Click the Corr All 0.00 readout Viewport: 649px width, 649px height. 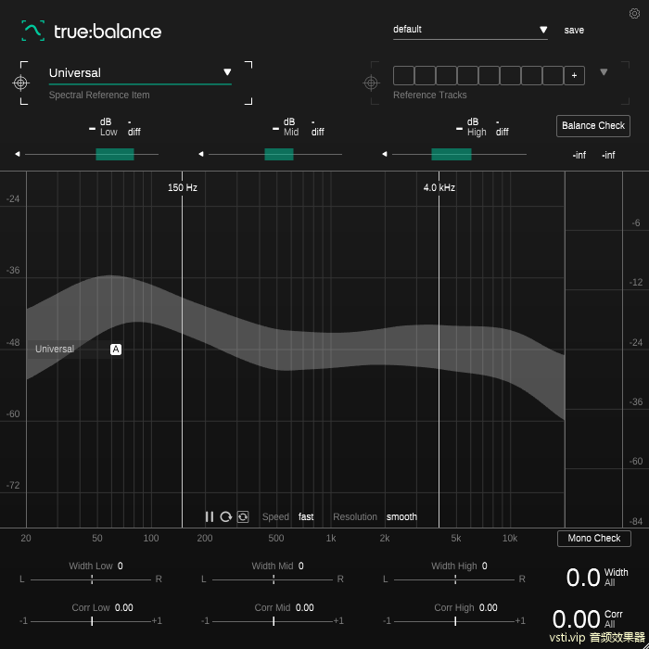tap(576, 619)
